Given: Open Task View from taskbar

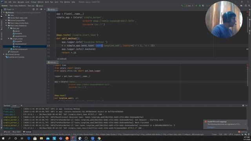Looking at the screenshot, I should click(x=22, y=138).
